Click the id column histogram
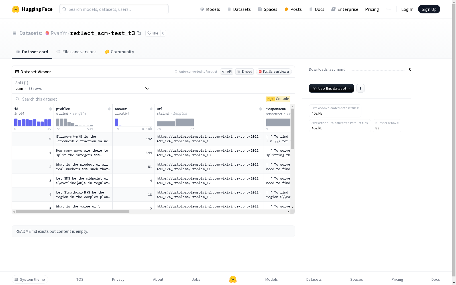The image size is (456, 285). click(33, 122)
